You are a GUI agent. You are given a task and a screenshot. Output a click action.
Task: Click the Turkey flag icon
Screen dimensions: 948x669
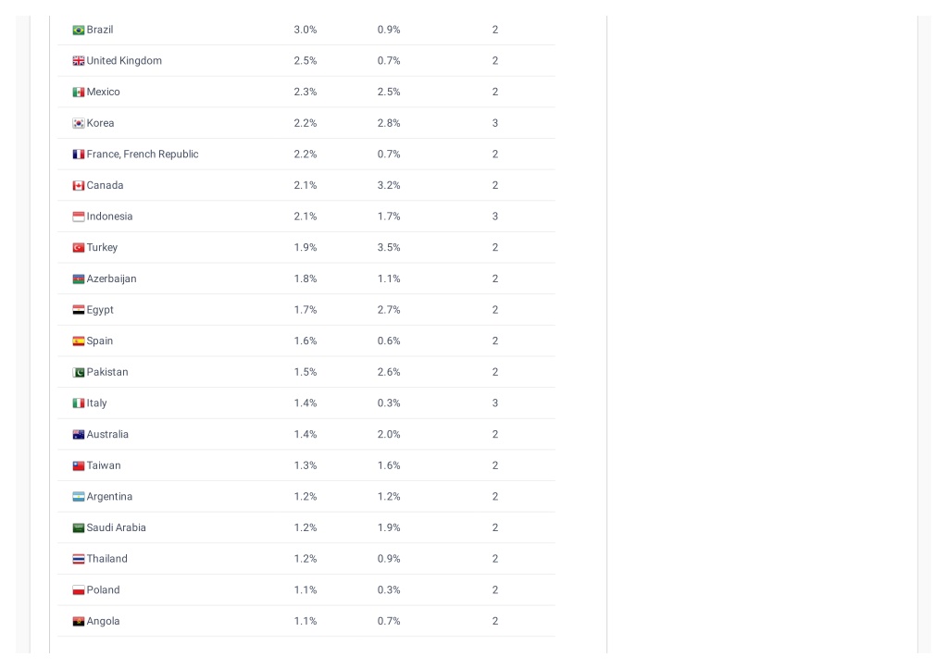79,248
